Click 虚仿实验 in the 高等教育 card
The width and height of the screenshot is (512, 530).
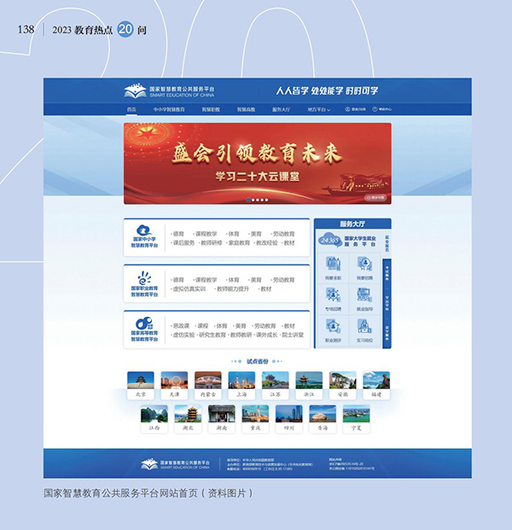(183, 335)
